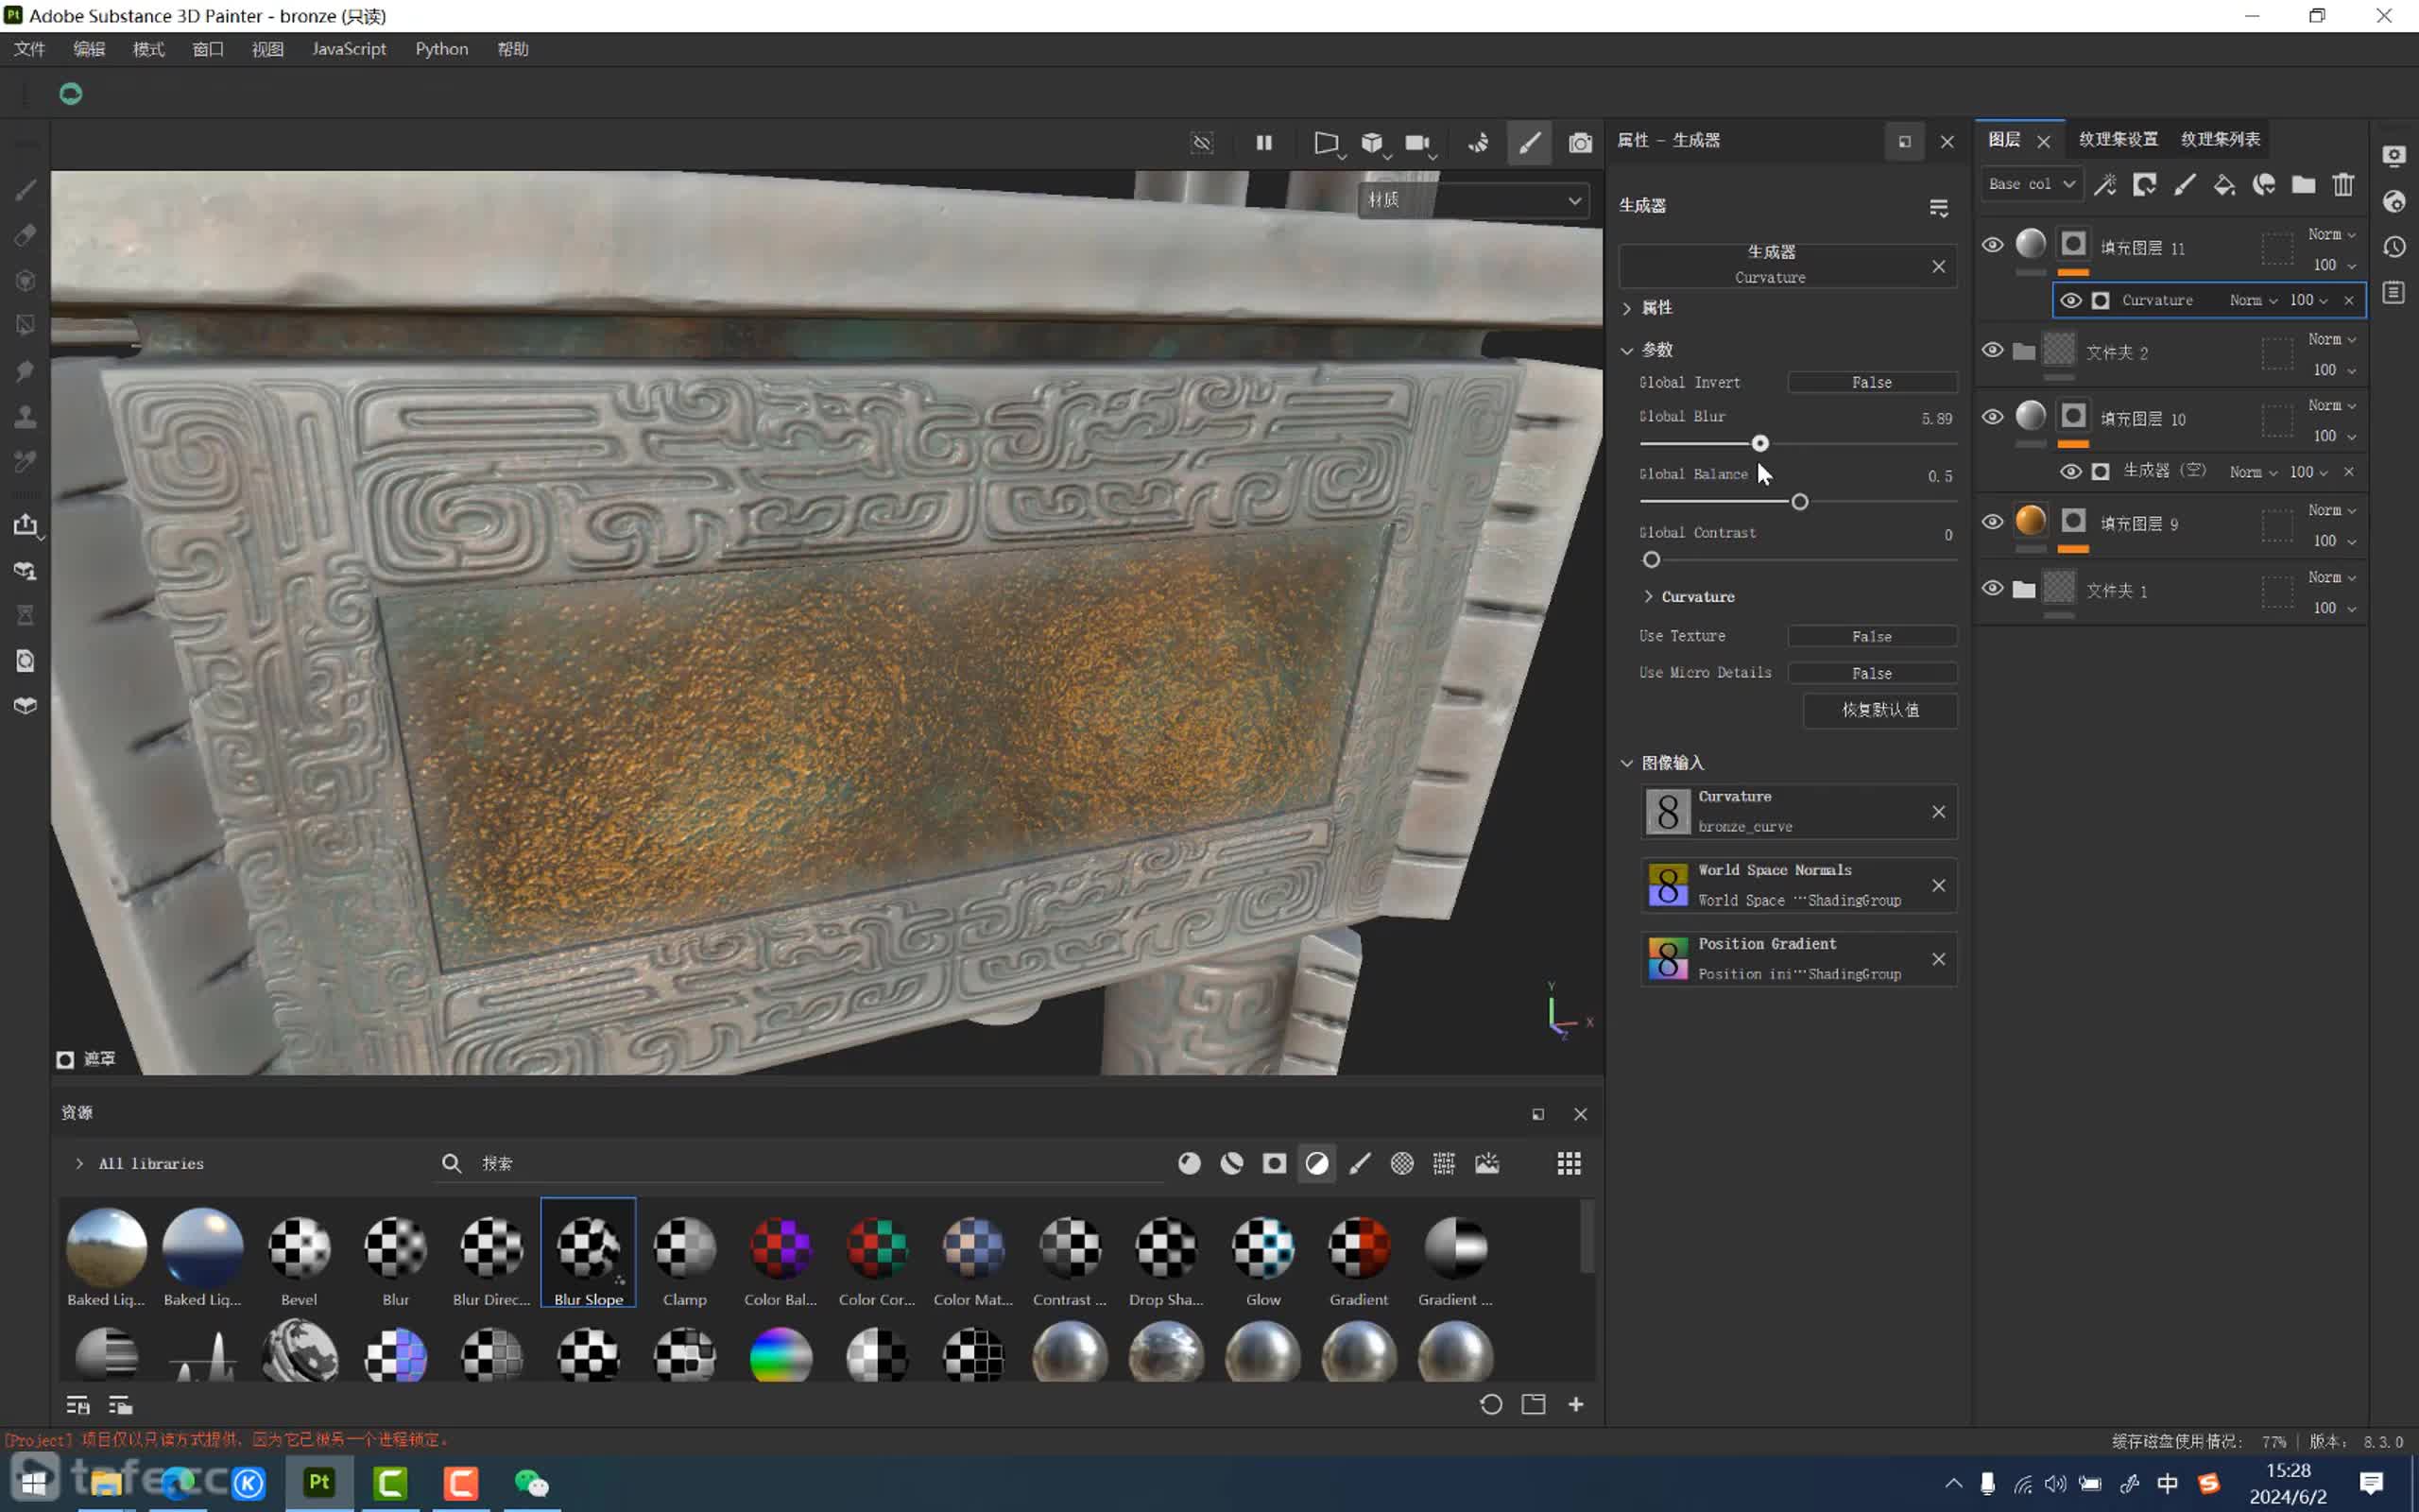Open the Log panel icon on right sidebar

coord(2394,292)
